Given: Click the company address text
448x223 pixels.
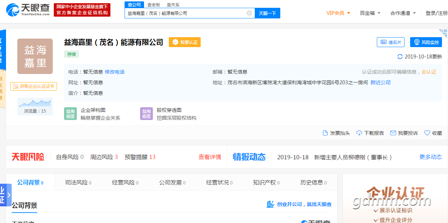Looking at the screenshot, I should click(298, 82).
